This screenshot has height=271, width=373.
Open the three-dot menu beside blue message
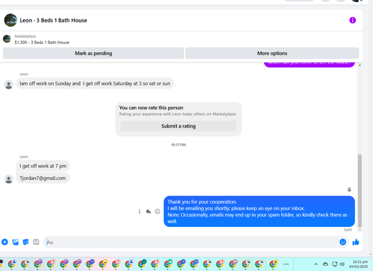tap(140, 211)
